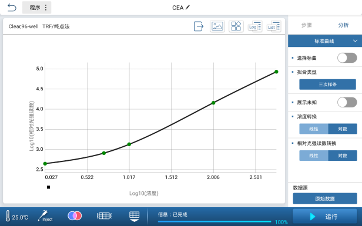Viewport: 362px width, 226px height.
Task: Toggle the 展示未知 switch
Action: [347, 102]
